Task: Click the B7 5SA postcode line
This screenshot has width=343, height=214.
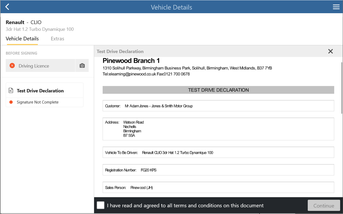Action: 129,135
